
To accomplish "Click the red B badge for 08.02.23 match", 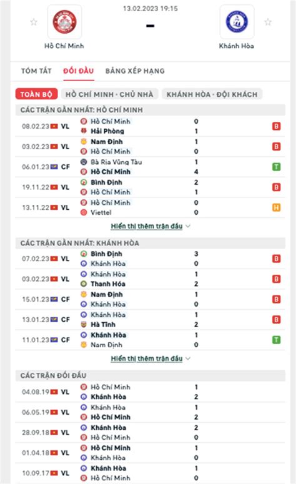I will 276,126.
